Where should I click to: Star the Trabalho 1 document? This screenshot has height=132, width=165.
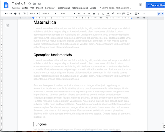(x=29, y=4)
